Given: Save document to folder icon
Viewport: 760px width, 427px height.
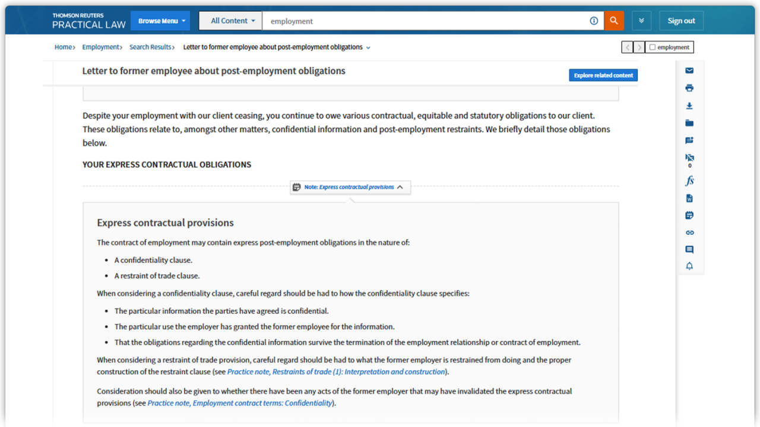Looking at the screenshot, I should [689, 123].
